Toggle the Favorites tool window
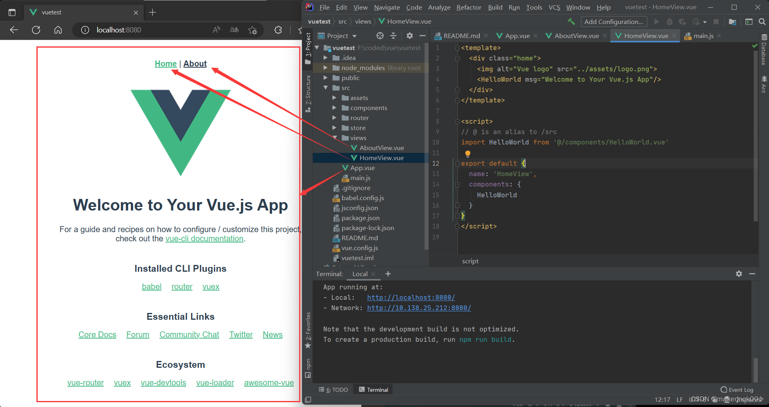Screen dimensions: 769x407 coord(308,330)
